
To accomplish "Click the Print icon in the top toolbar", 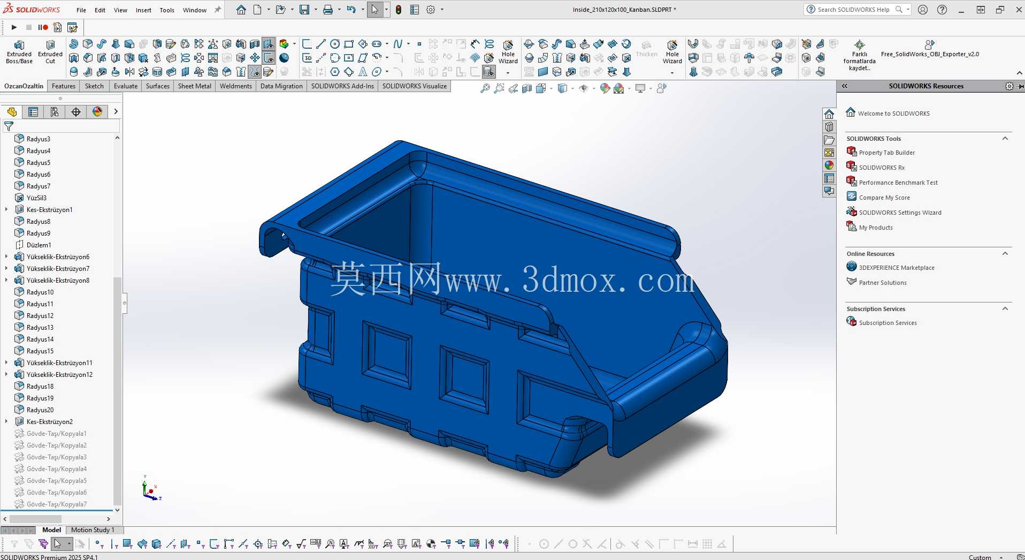I will pos(328,10).
